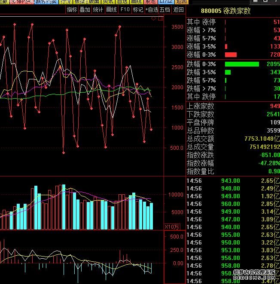
Task: Open the 指标 indicators toolbar button
Action: click(x=72, y=9)
